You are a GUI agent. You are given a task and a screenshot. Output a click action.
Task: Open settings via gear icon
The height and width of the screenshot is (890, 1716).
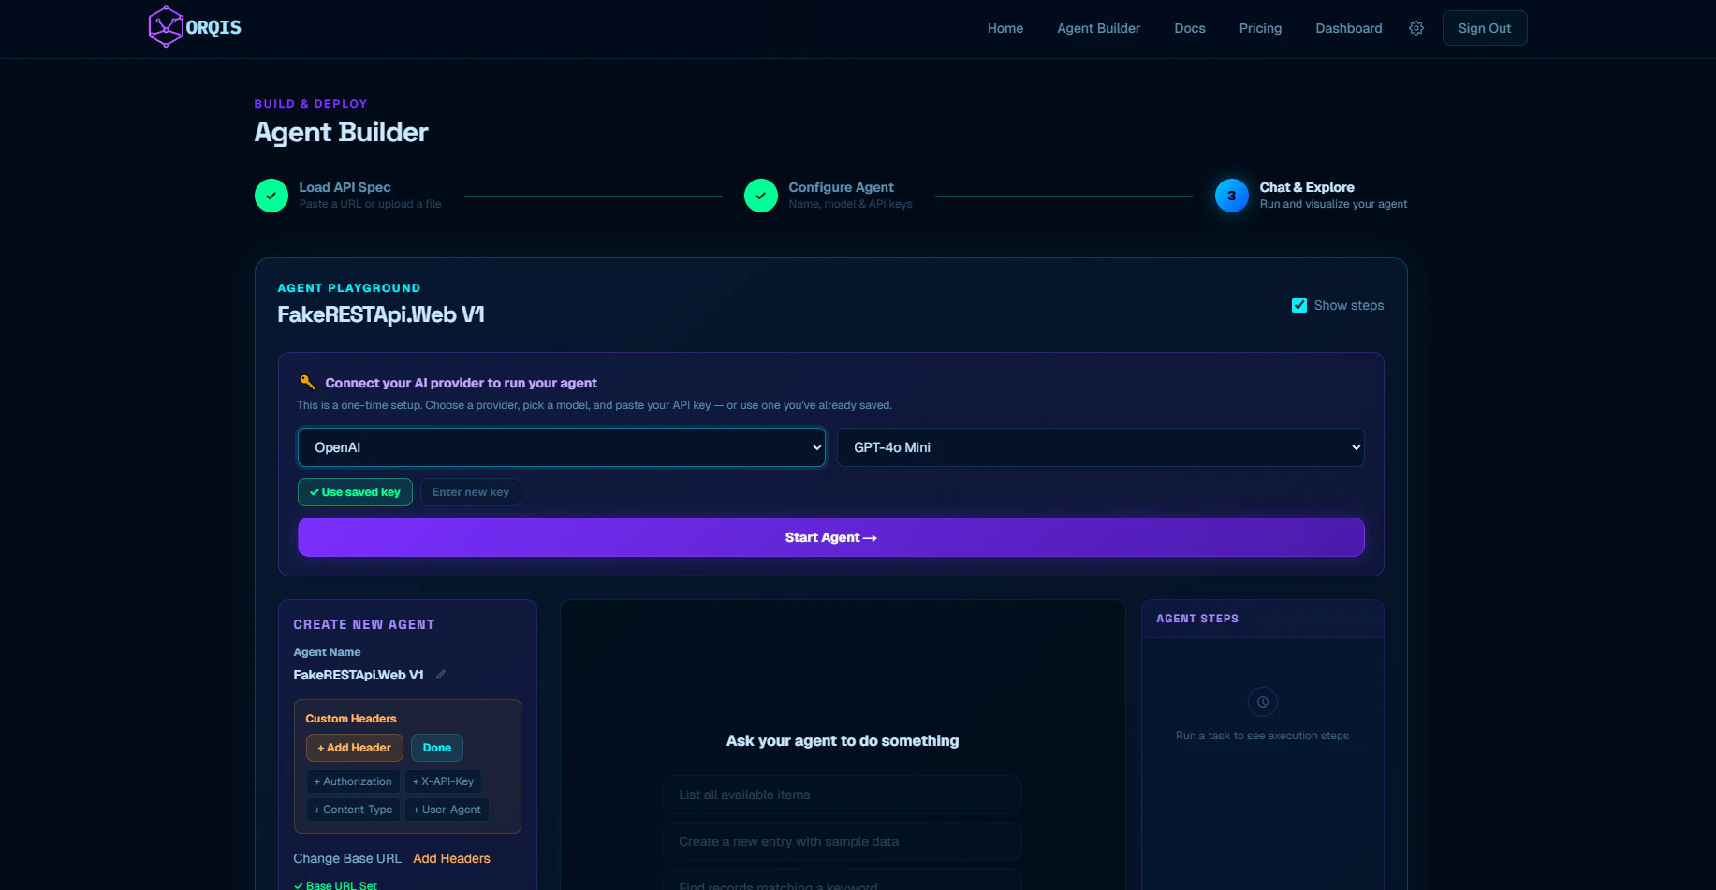(1416, 28)
